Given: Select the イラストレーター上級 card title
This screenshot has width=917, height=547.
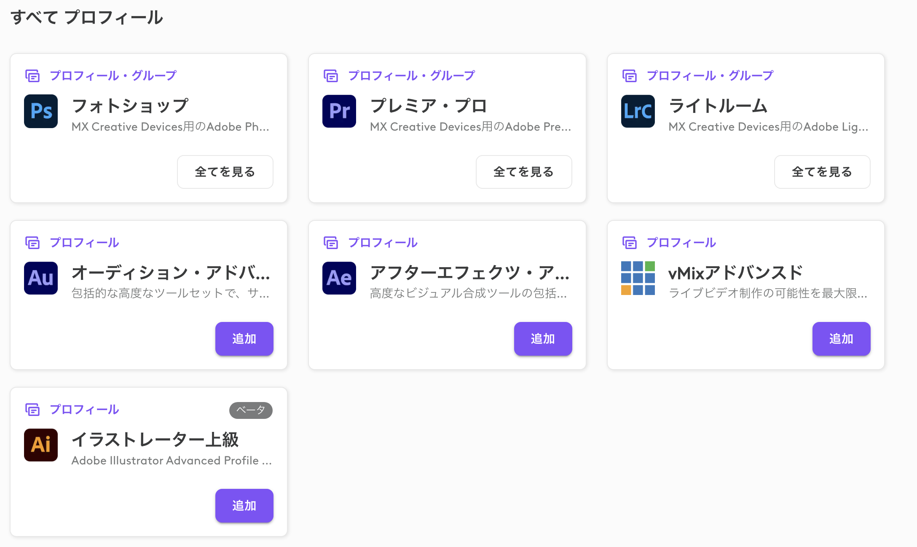Looking at the screenshot, I should 155,440.
